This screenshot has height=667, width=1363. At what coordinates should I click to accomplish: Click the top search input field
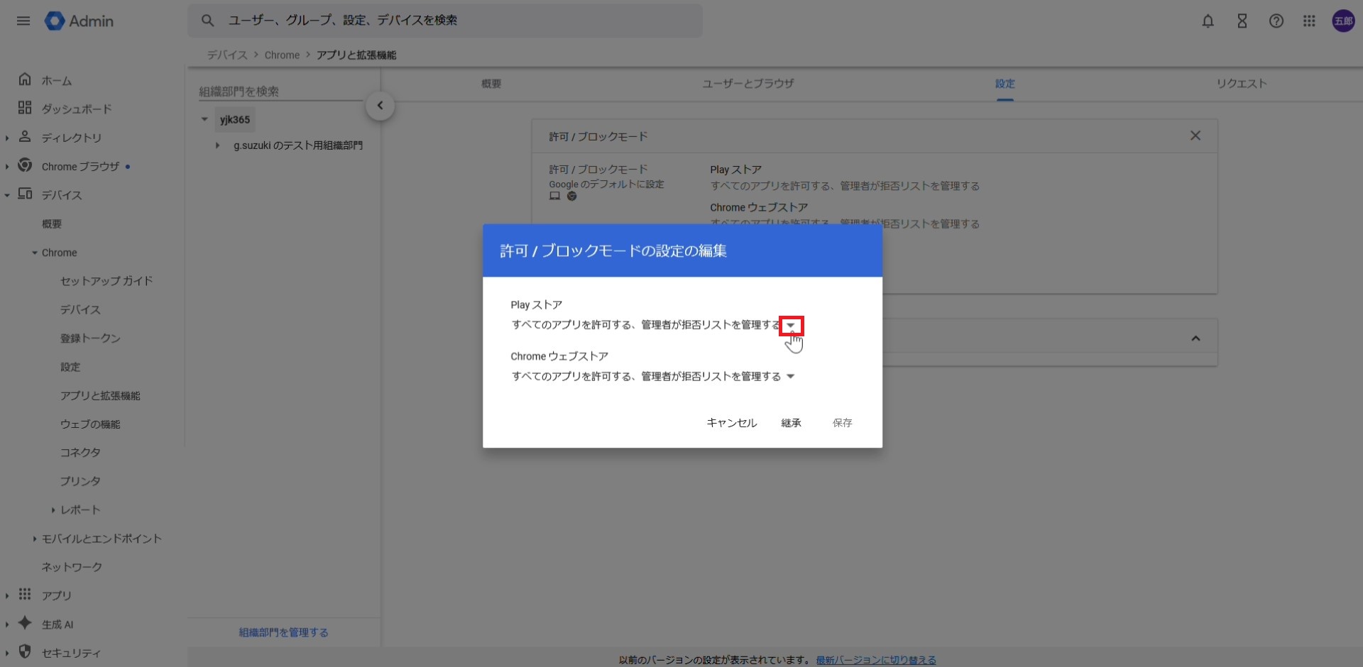pos(454,21)
